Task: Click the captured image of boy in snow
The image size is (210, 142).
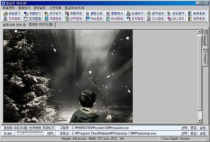Action: coord(68,76)
